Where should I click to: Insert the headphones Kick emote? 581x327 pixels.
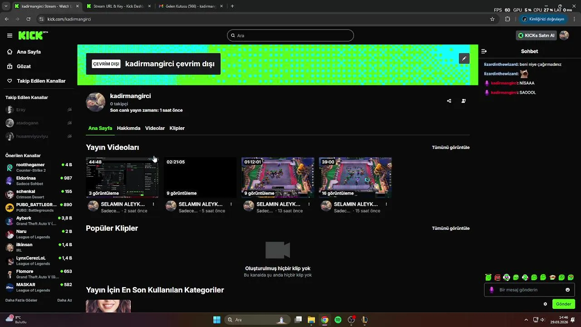(507, 277)
